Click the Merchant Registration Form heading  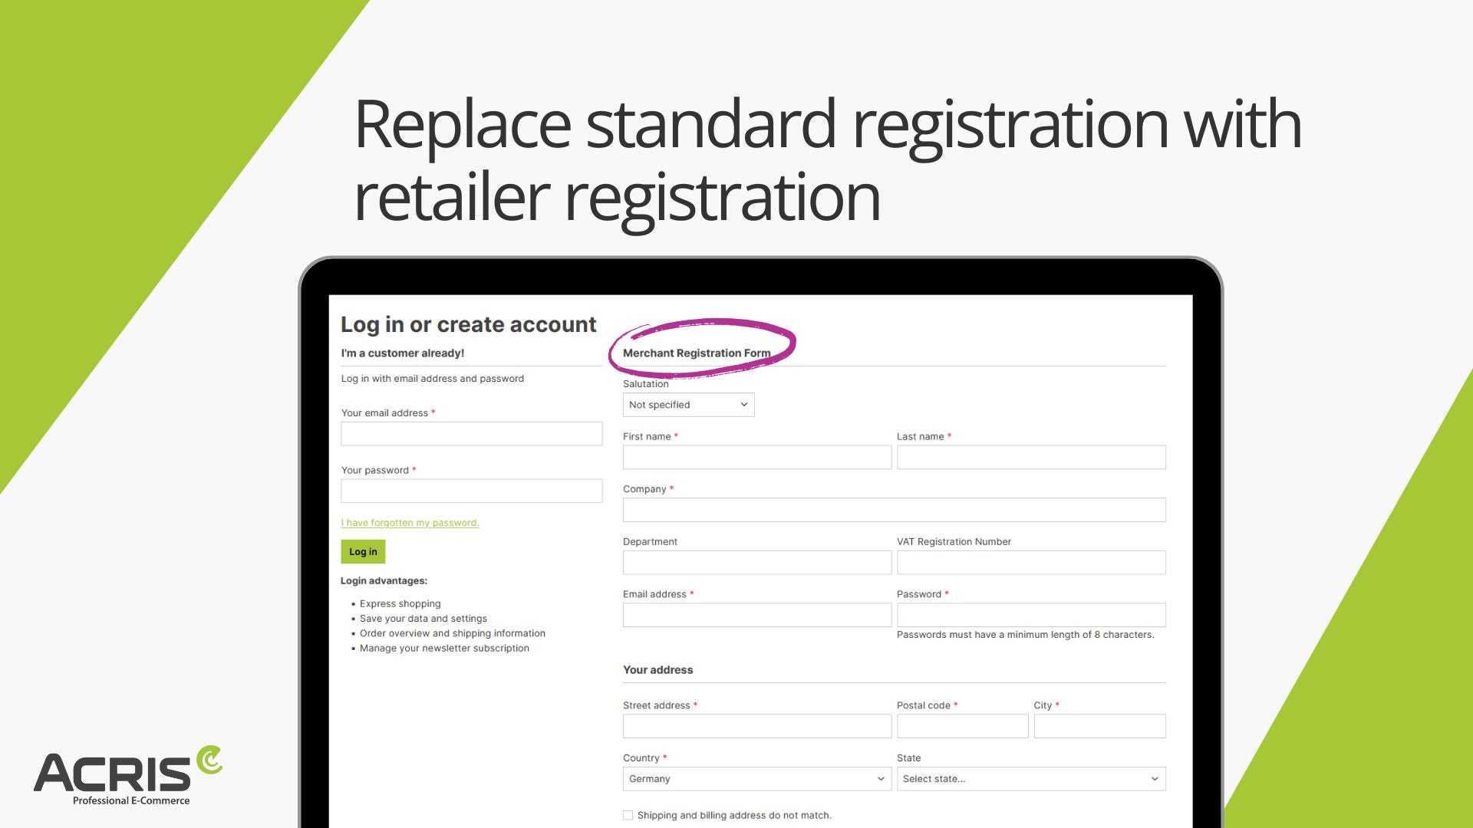tap(696, 353)
